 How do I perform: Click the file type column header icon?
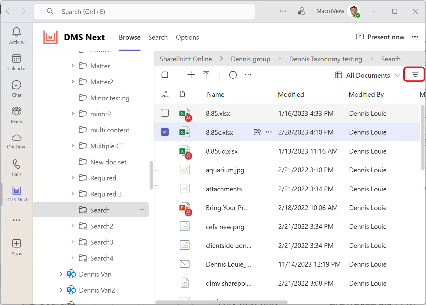point(182,94)
